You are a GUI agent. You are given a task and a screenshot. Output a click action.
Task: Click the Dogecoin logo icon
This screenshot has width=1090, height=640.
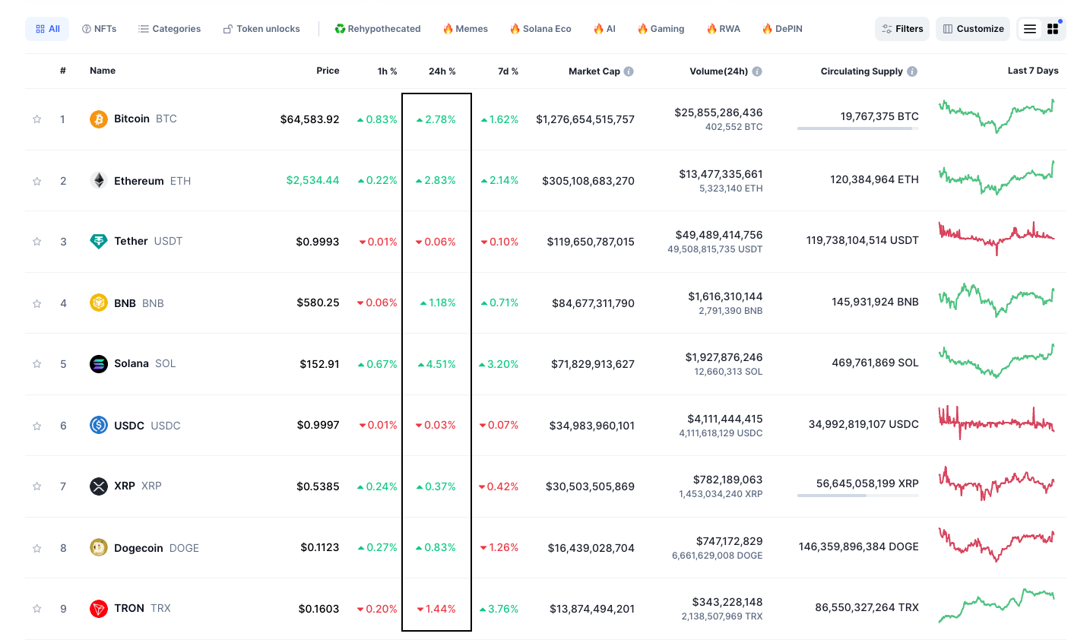click(99, 547)
